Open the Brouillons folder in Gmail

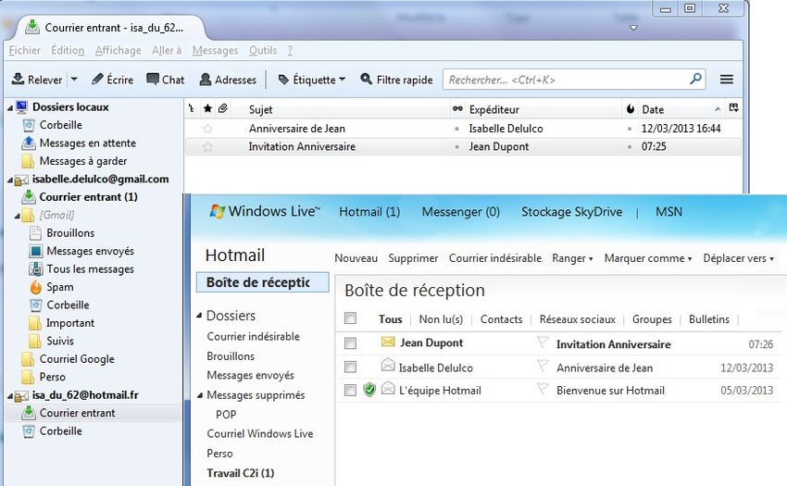[70, 233]
